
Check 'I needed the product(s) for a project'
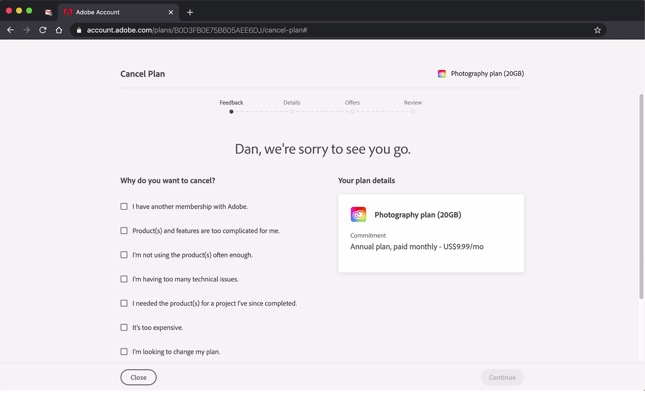click(124, 303)
